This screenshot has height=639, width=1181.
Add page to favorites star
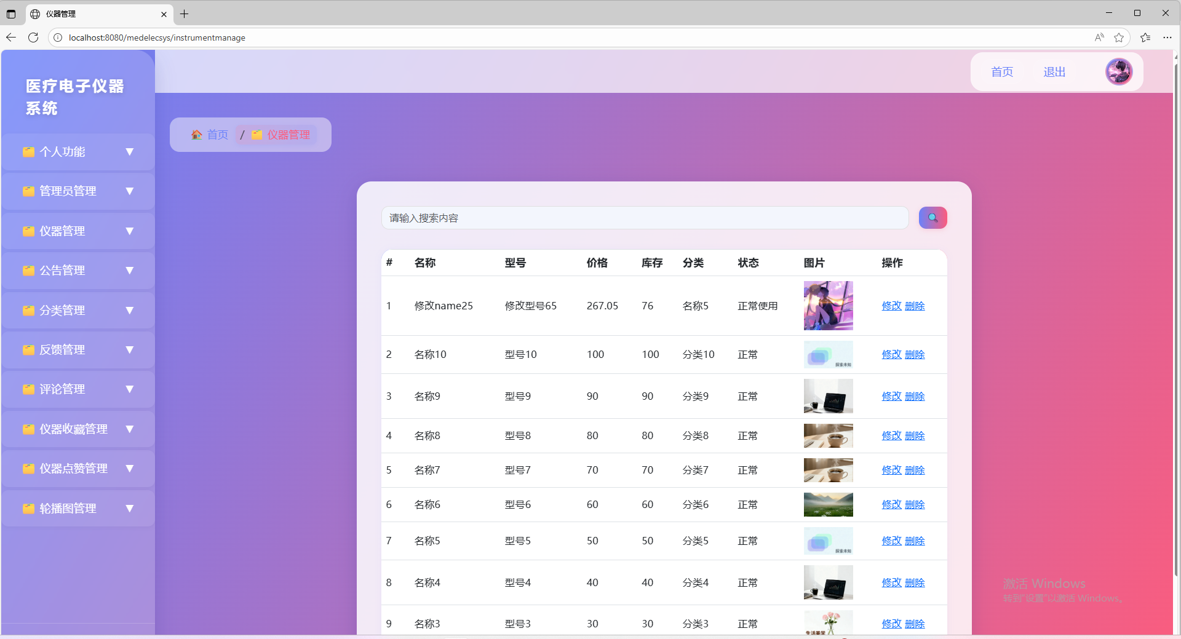(x=1119, y=38)
